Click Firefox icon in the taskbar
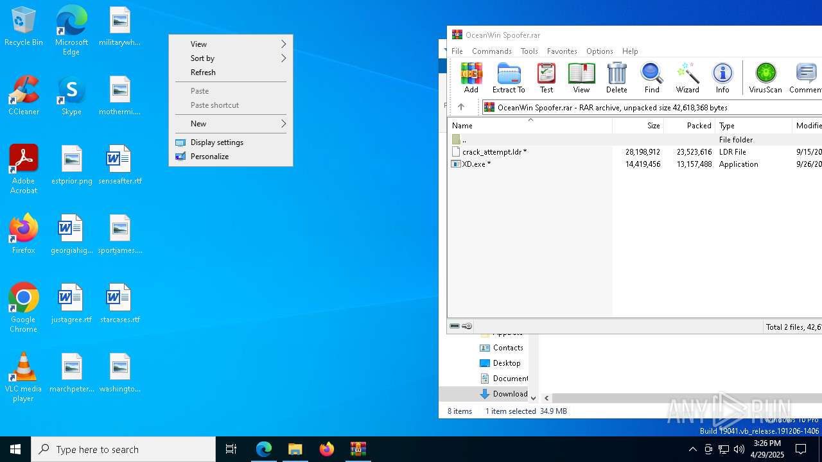Viewport: 822px width, 462px height. pos(327,449)
